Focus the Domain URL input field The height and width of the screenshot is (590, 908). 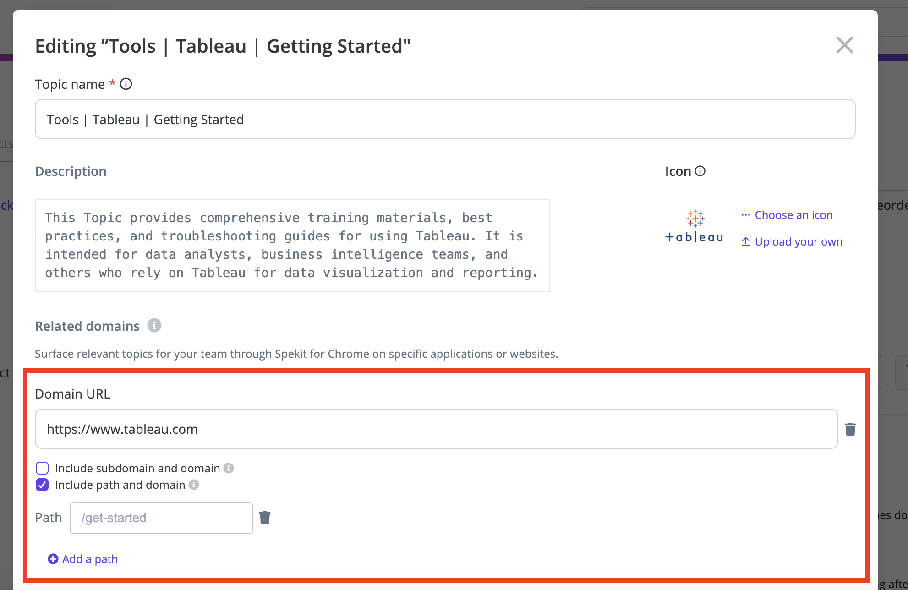click(x=437, y=429)
